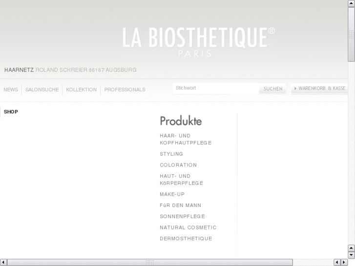Click the horizontal scrollbar left arrow at far left
This screenshot has height=266, width=355.
[3, 263]
